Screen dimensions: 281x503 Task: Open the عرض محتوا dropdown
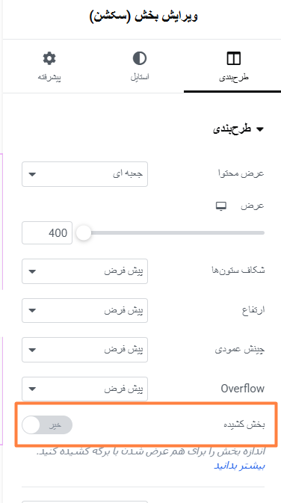(84, 174)
